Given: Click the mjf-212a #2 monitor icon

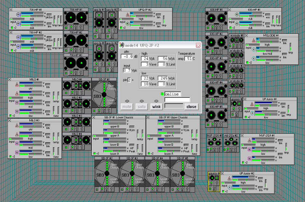Looking at the screenshot, I should pos(231,141).
